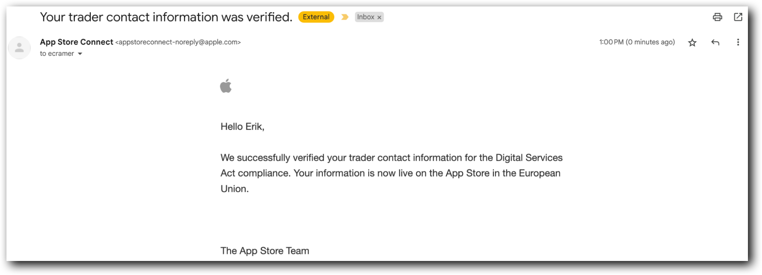
Task: Click the Apple logo in the email body
Action: click(226, 86)
